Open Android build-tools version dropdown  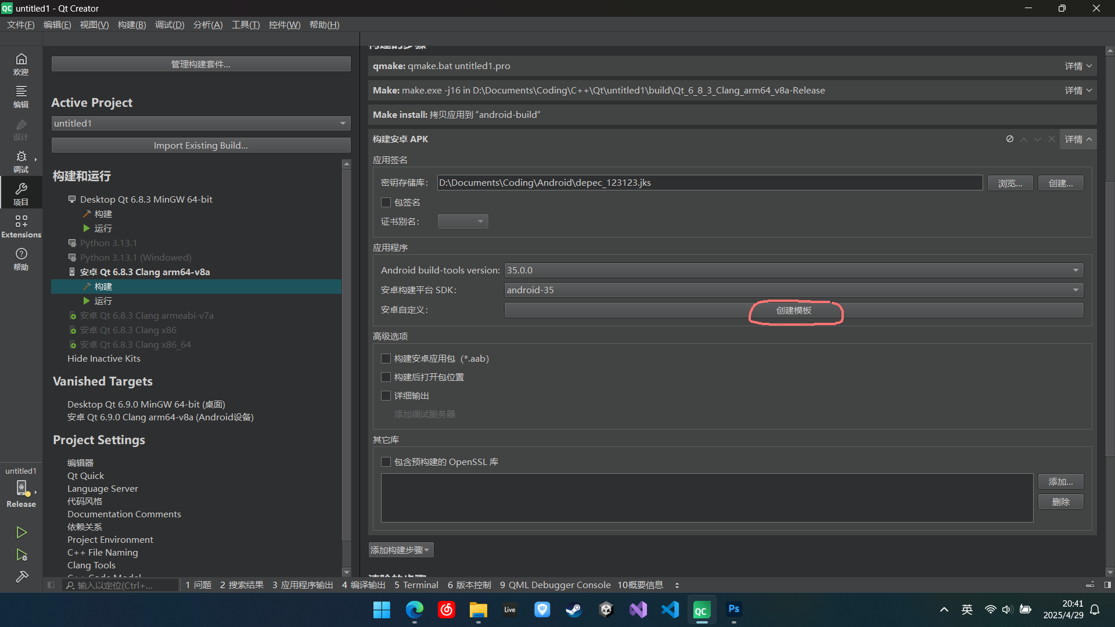794,270
